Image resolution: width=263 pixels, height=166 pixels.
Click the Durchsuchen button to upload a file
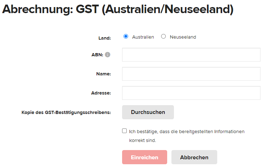point(148,112)
